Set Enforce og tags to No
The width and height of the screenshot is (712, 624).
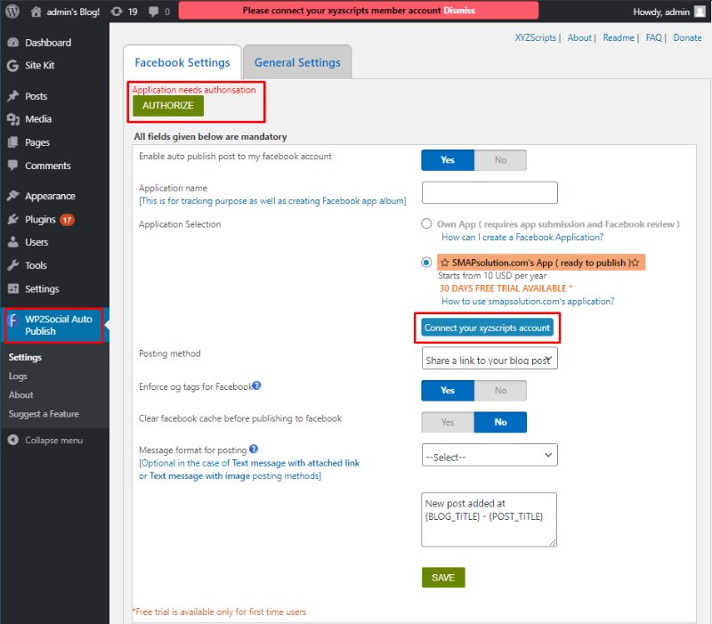pyautogui.click(x=500, y=390)
